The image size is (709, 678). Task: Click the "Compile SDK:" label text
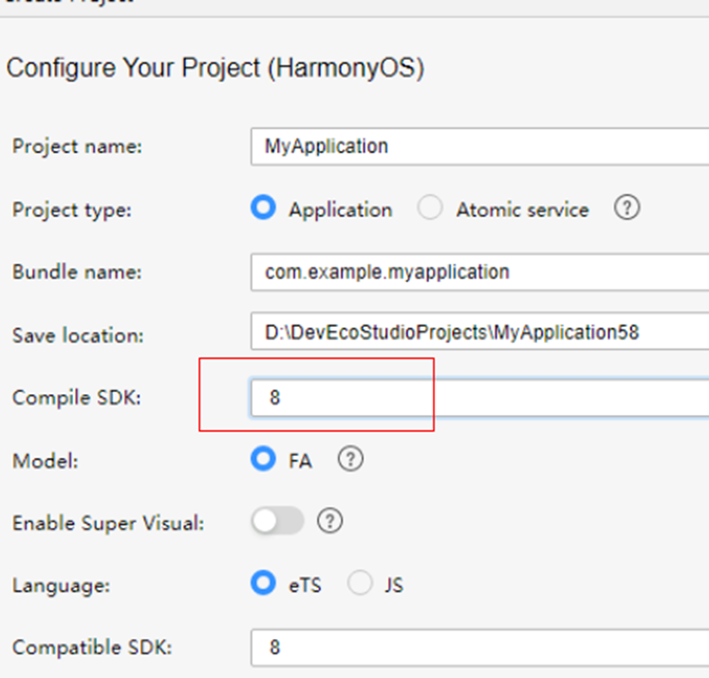pyautogui.click(x=77, y=398)
